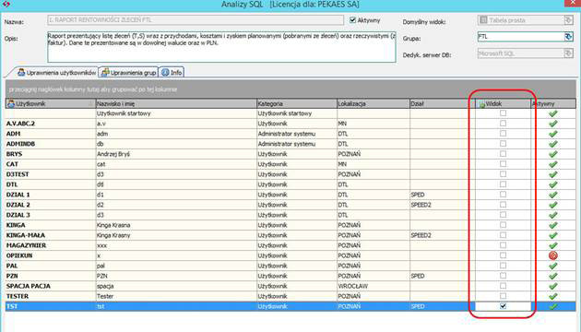581x332 pixels.
Task: Select the DZIAL 3 user row
Action: (x=290, y=215)
